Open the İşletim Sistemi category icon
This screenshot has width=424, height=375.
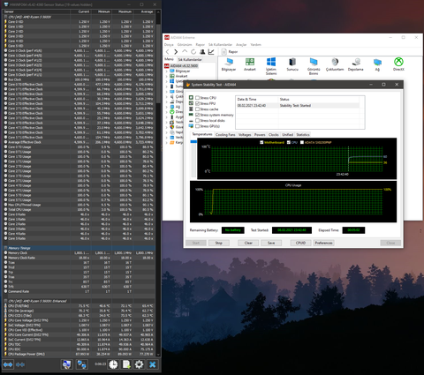coord(271,66)
